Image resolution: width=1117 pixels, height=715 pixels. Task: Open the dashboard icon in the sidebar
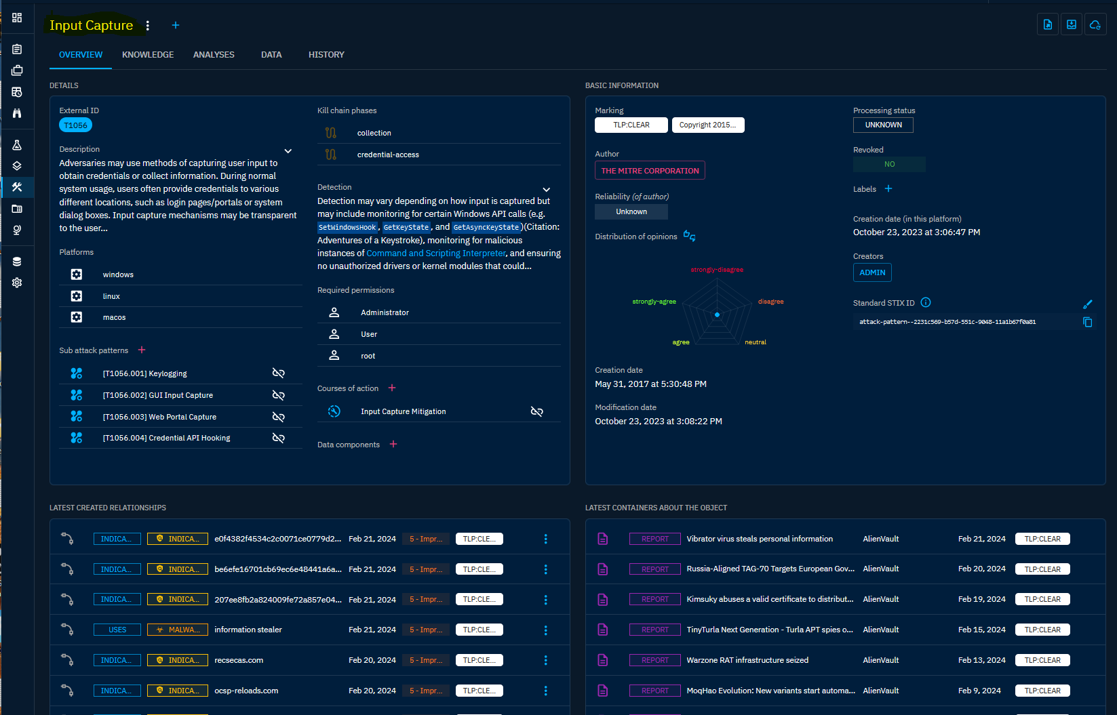point(17,18)
